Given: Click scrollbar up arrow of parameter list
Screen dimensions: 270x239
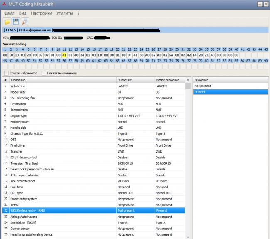Looking at the screenshot, I should (x=189, y=80).
